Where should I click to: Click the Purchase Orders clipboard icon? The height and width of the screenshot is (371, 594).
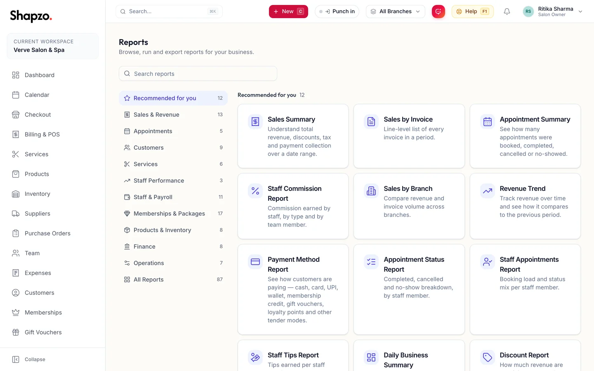pyautogui.click(x=16, y=233)
